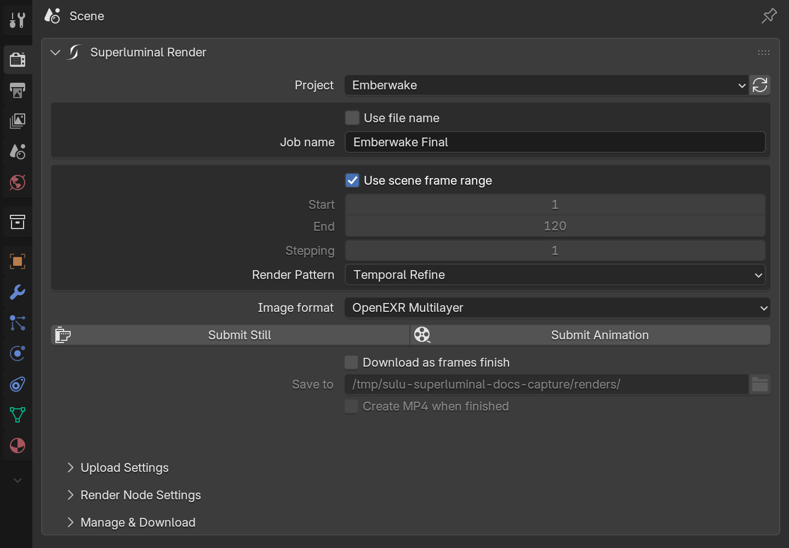Click Submit Animation button
This screenshot has height=548, width=789.
pos(591,335)
